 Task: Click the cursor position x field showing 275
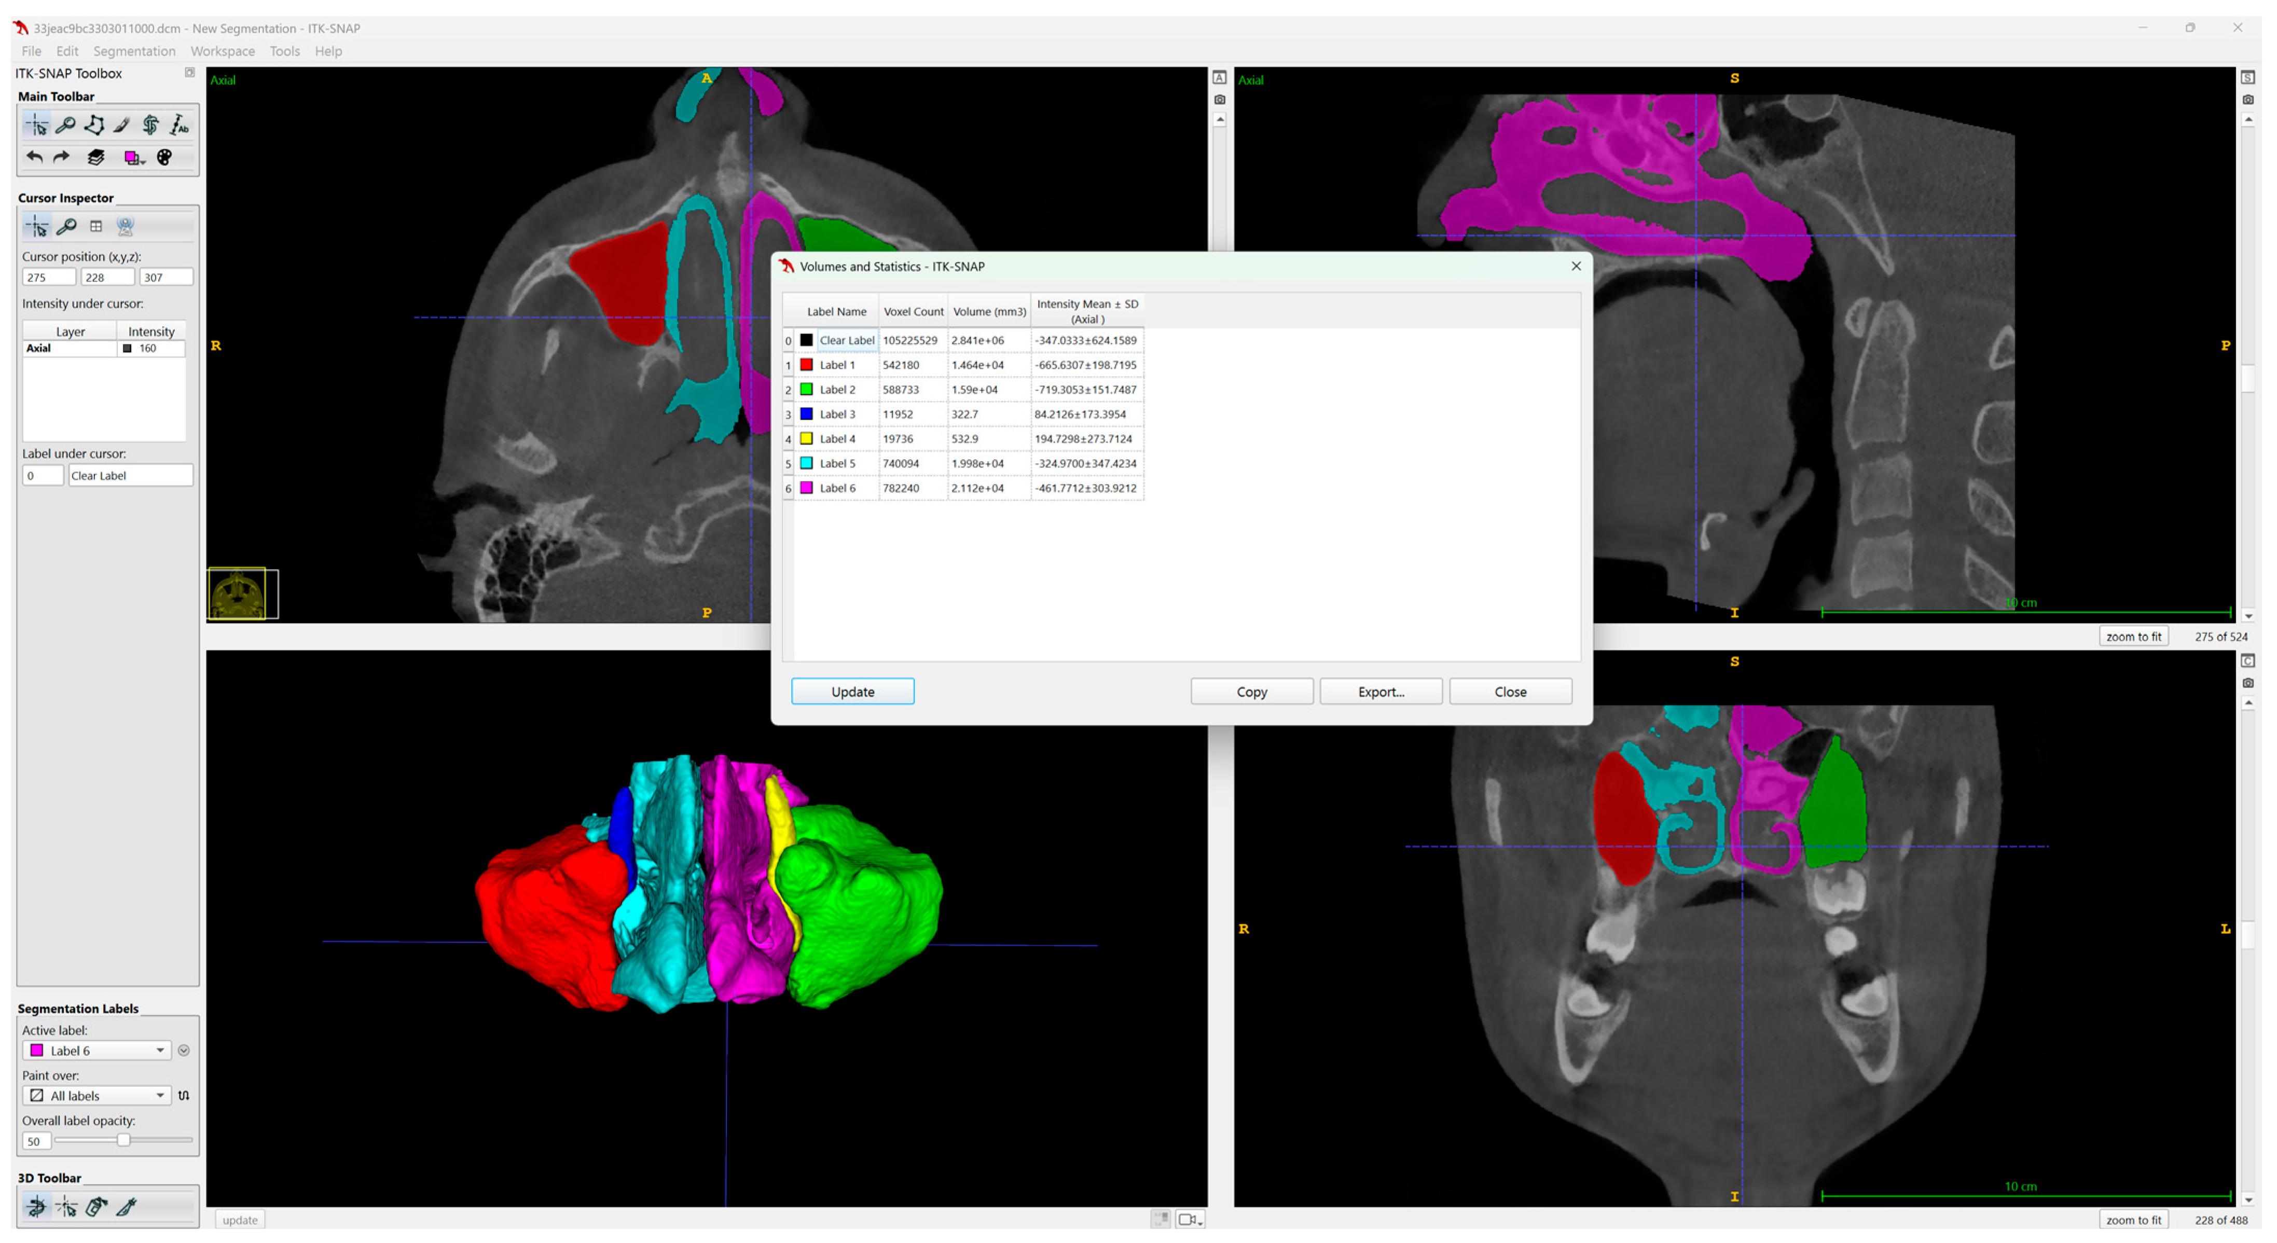click(x=49, y=278)
